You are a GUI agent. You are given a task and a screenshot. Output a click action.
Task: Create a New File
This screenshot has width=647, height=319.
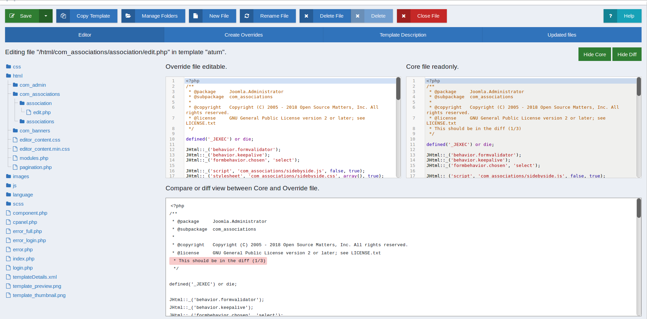212,16
